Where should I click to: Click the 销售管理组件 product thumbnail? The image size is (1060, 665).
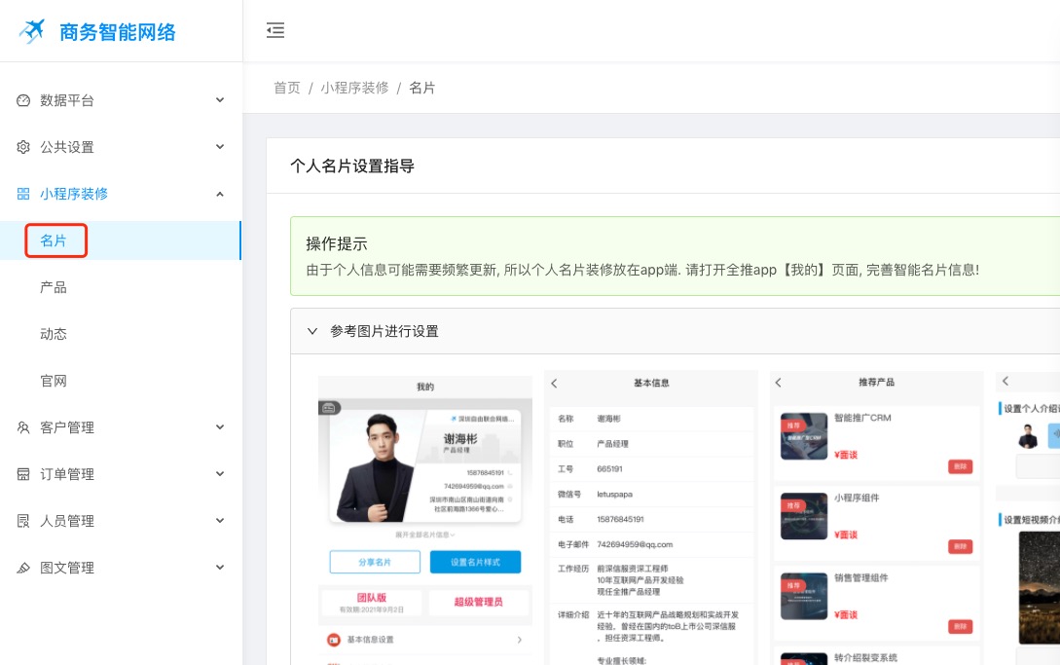point(804,596)
